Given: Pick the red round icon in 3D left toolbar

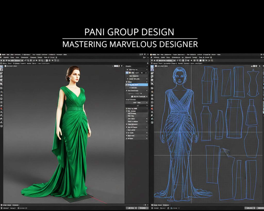Looking at the screenshot, I should tap(2, 109).
